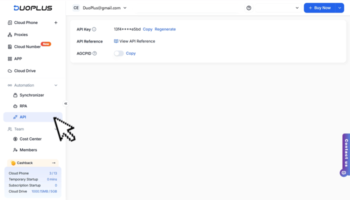Click the CE account avatar
The height and width of the screenshot is (200, 350).
(x=76, y=8)
